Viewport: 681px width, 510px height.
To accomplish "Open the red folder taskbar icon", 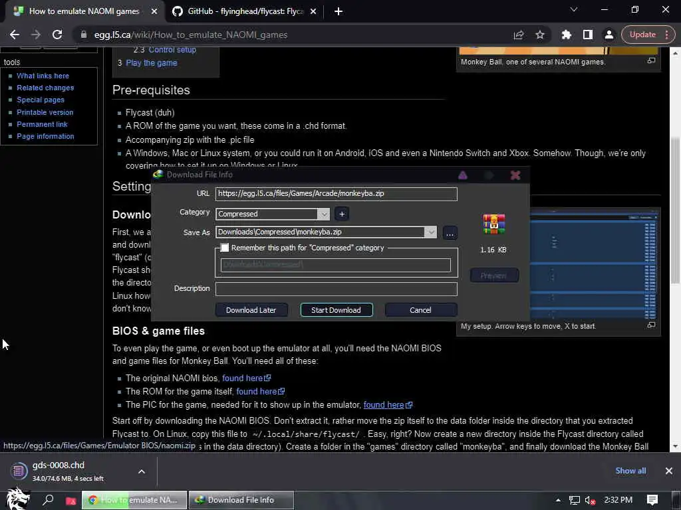I will tap(70, 501).
